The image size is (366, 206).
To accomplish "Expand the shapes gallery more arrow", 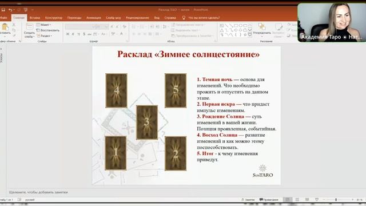I will coord(250,35).
